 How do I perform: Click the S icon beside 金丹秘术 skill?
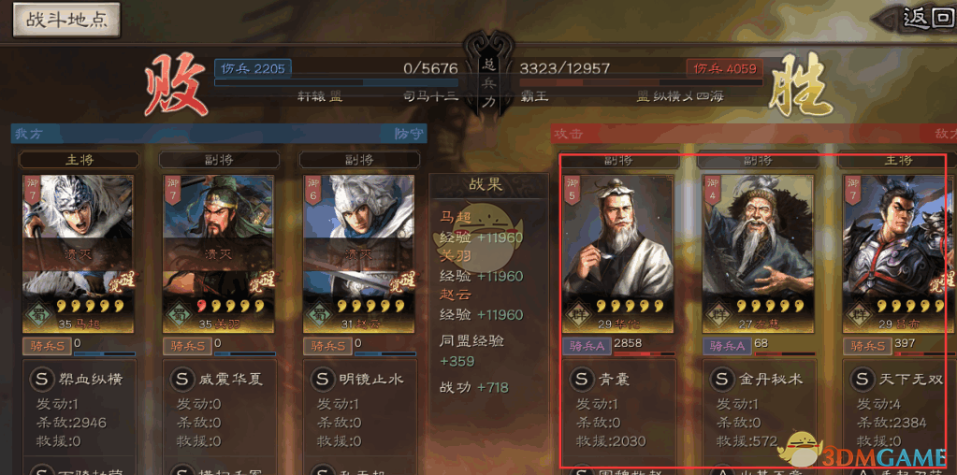721,379
